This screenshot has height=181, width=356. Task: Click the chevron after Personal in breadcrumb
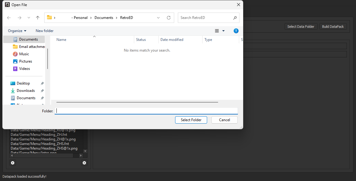point(91,18)
